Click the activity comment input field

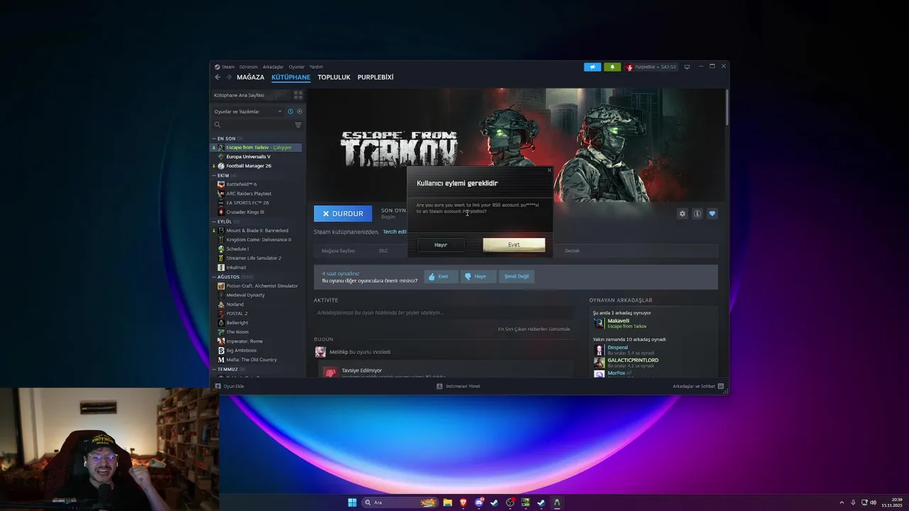[445, 313]
